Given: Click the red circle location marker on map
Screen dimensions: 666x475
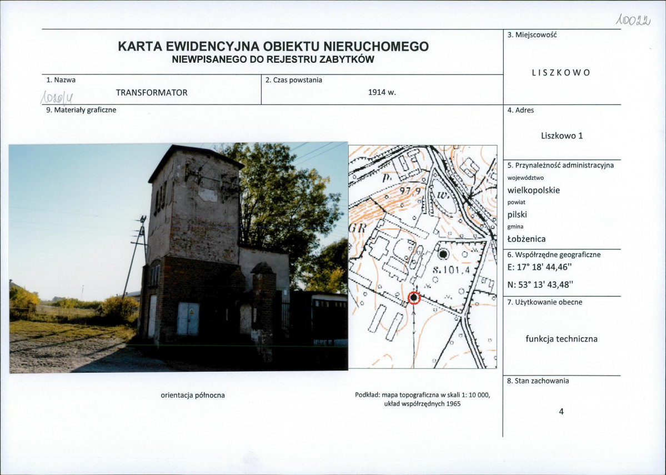Looking at the screenshot, I should click(414, 298).
